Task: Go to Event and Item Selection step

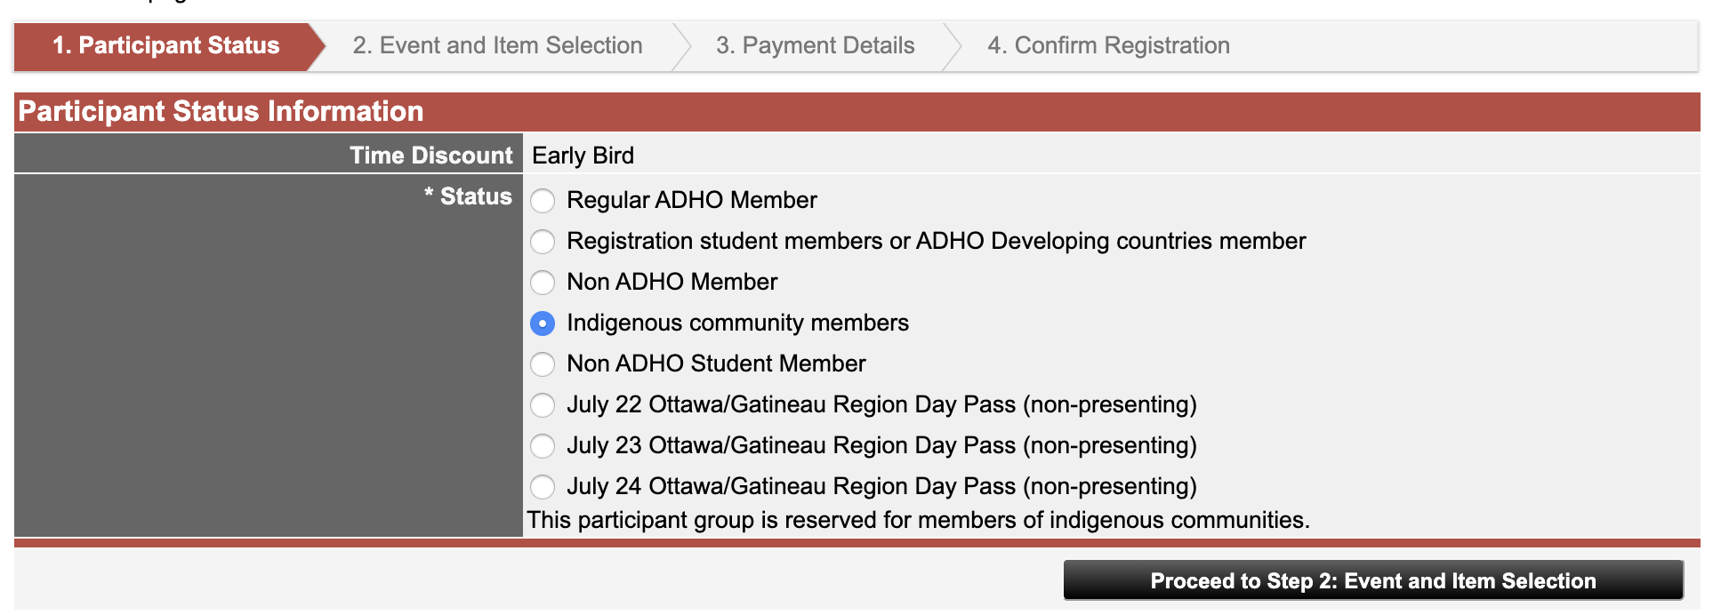Action: [x=497, y=45]
